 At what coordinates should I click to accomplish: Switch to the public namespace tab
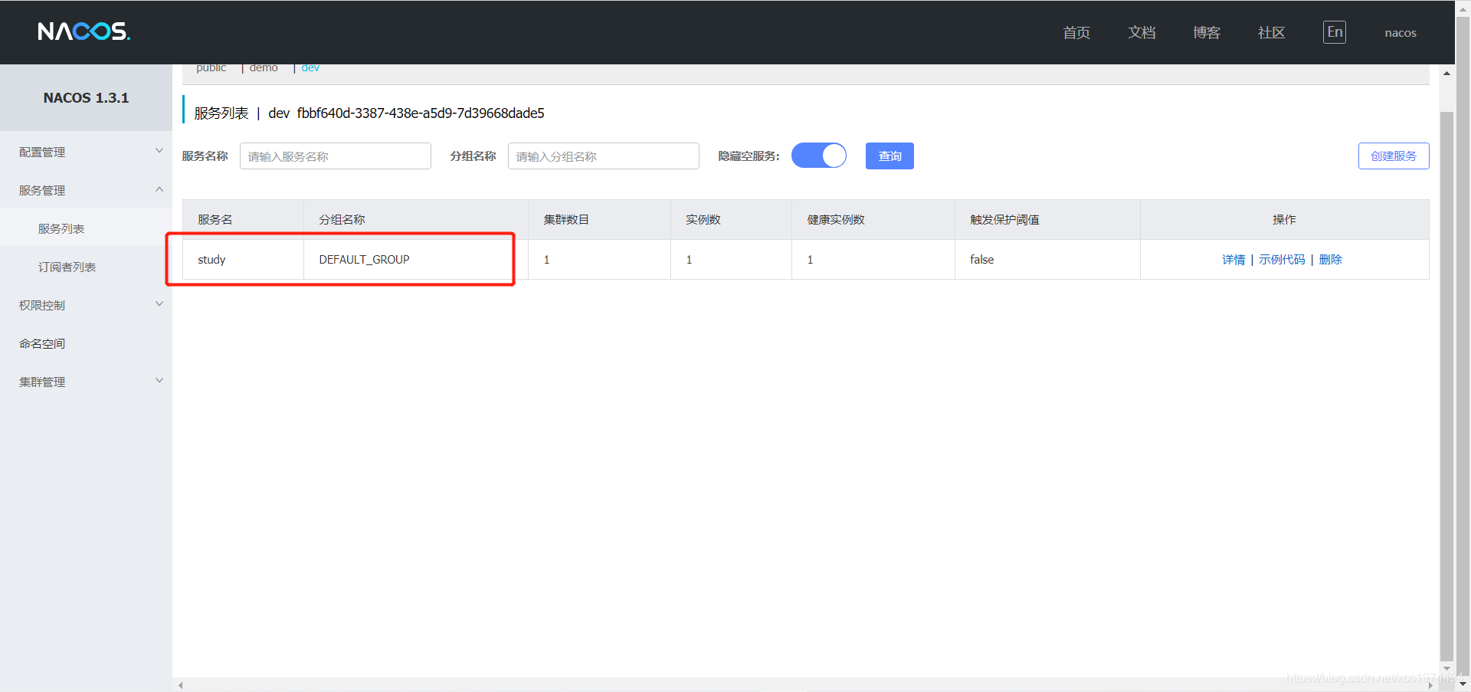(x=211, y=68)
